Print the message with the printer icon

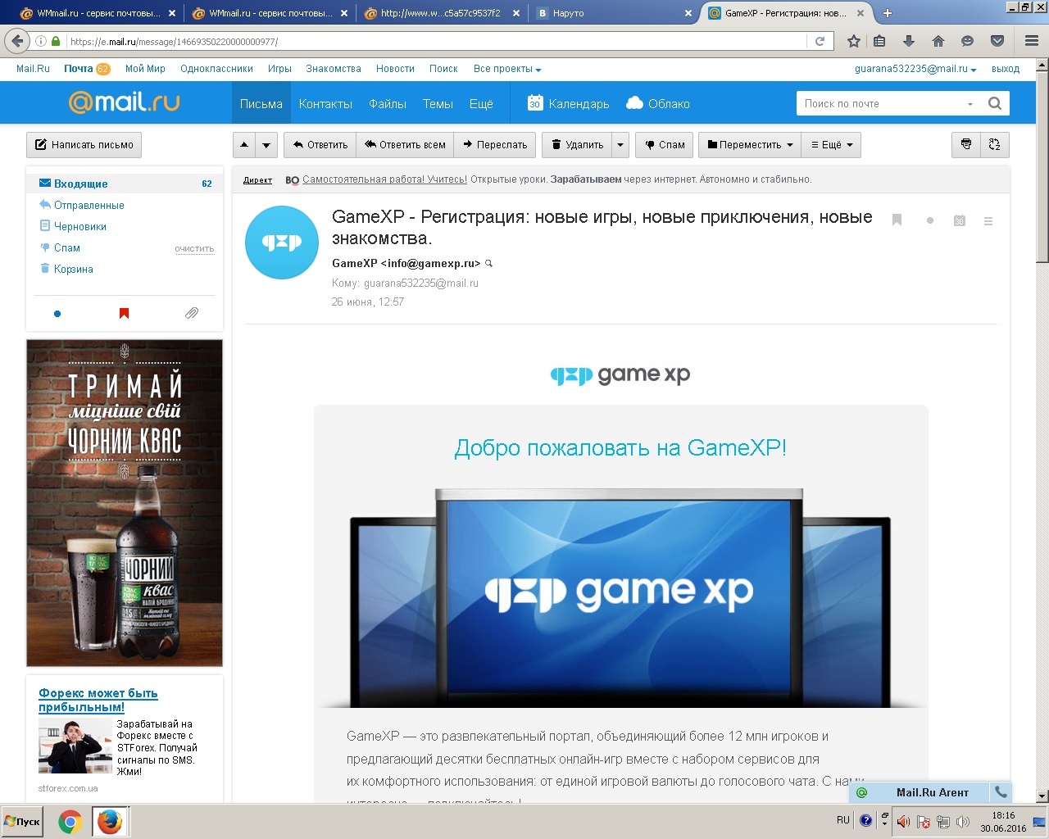966,144
